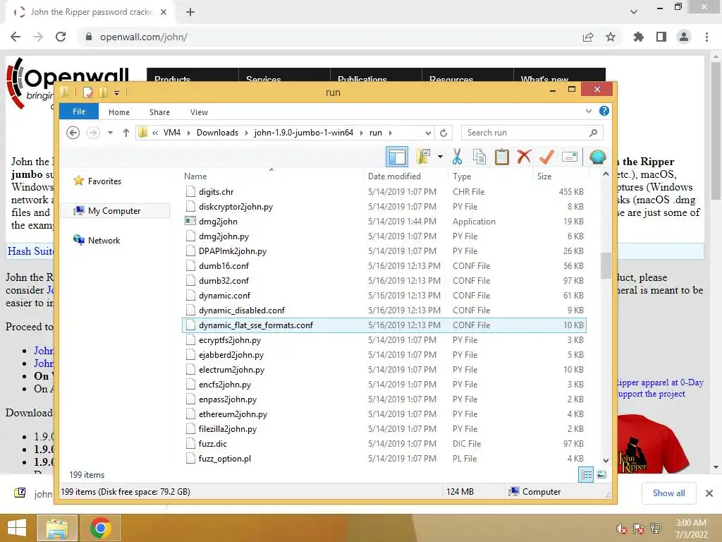Viewport: 722px width, 542px height.
Task: Click the globe shell icon in toolbar
Action: (597, 157)
